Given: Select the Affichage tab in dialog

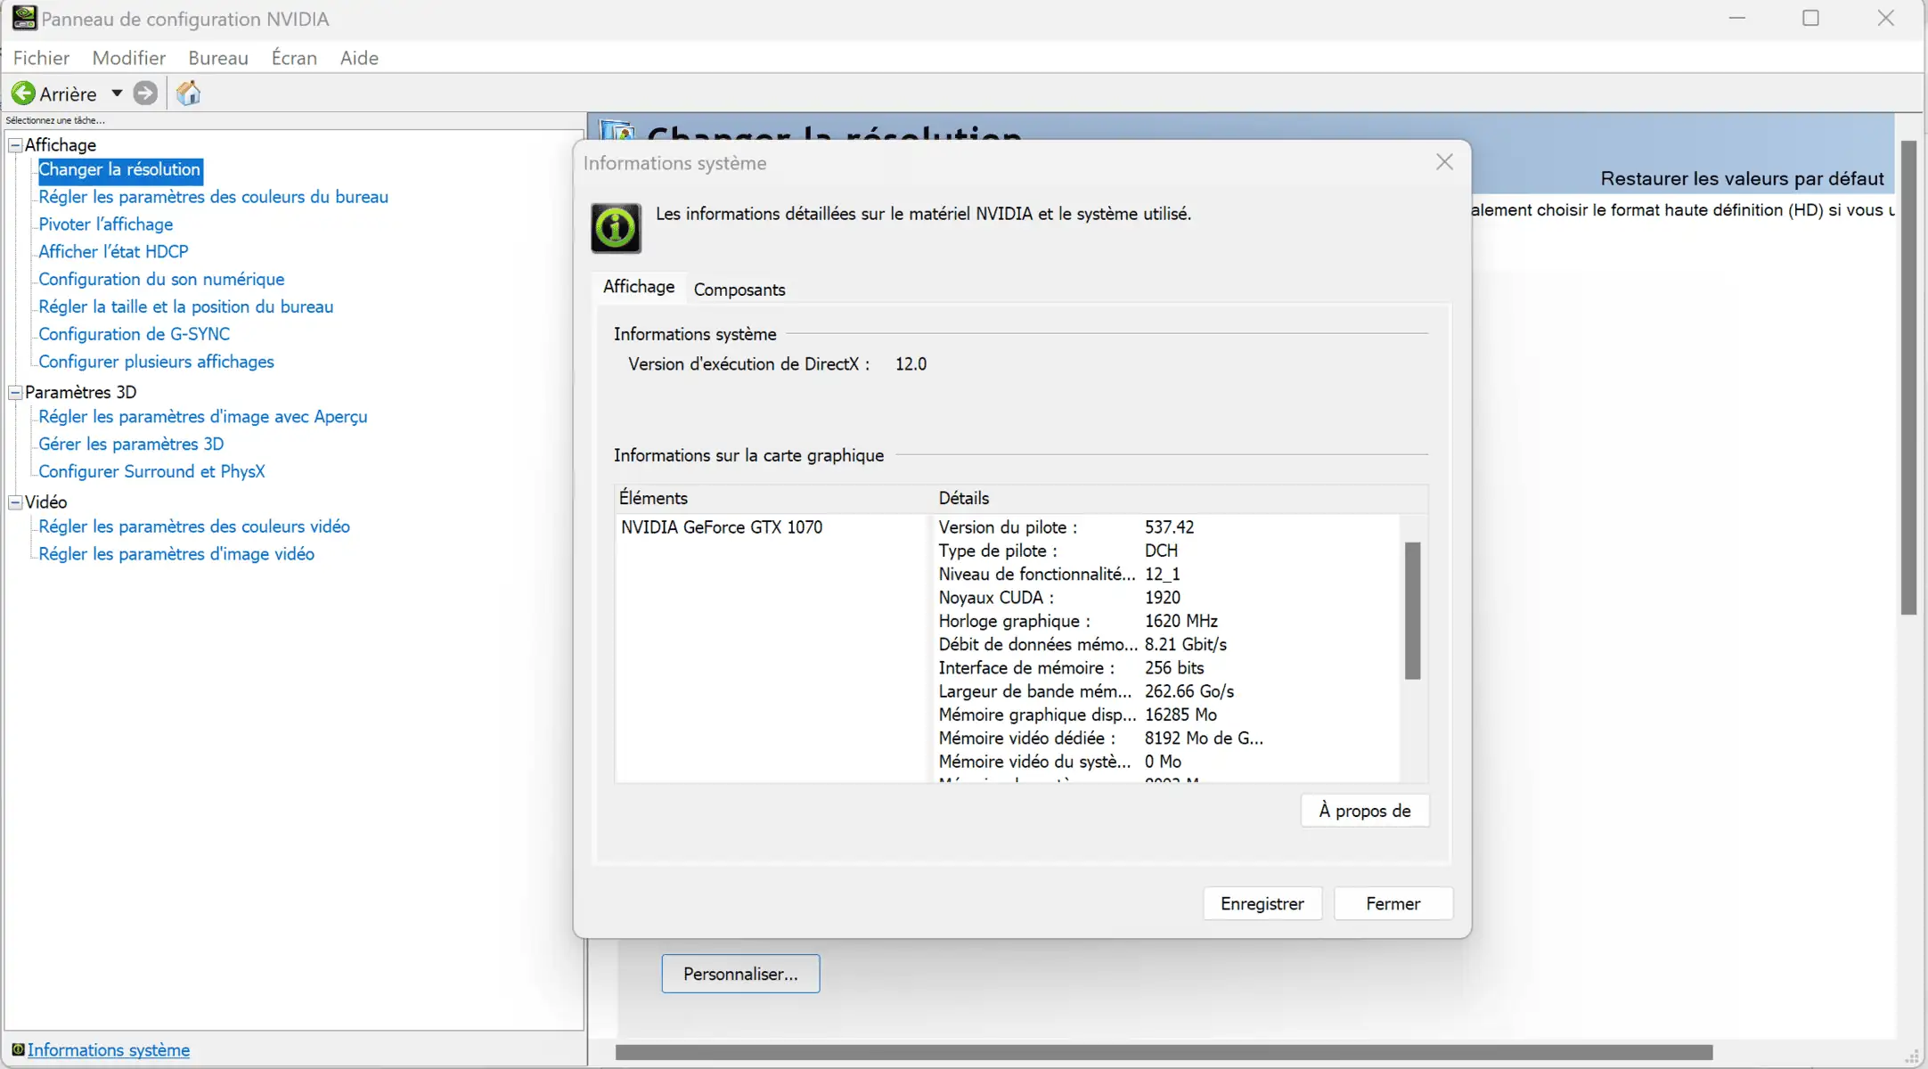Looking at the screenshot, I should pos(639,287).
